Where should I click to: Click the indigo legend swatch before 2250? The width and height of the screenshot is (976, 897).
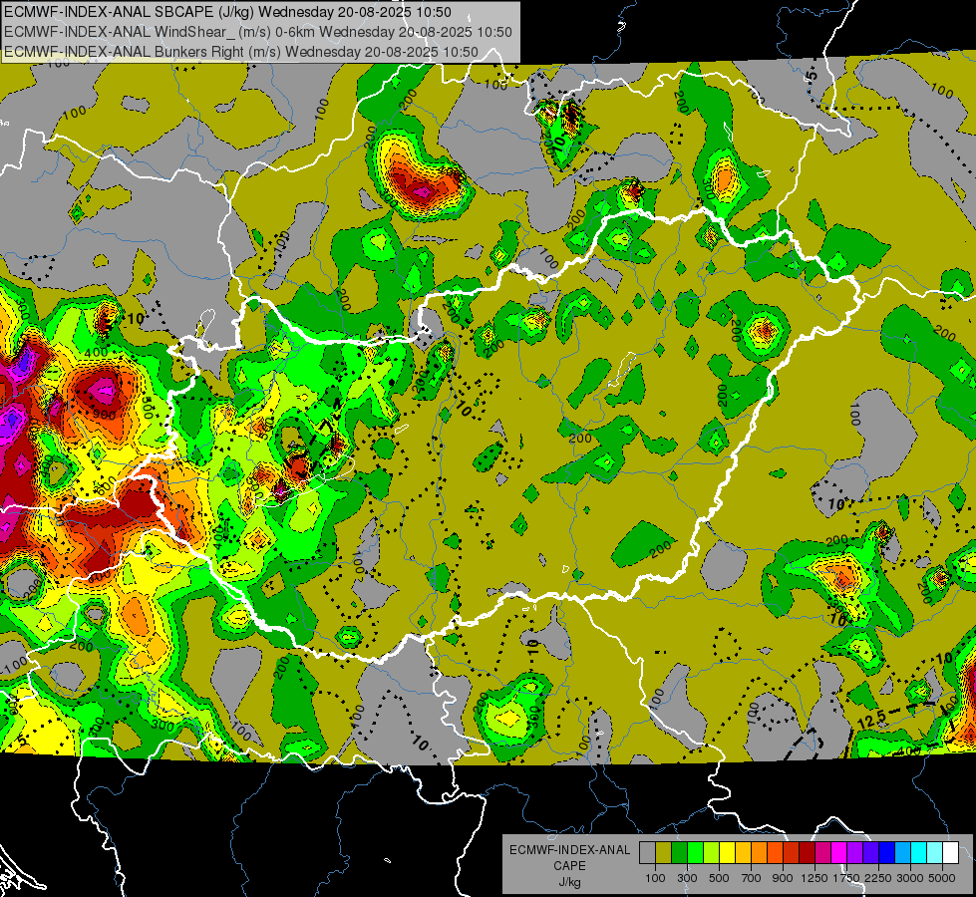click(x=870, y=853)
